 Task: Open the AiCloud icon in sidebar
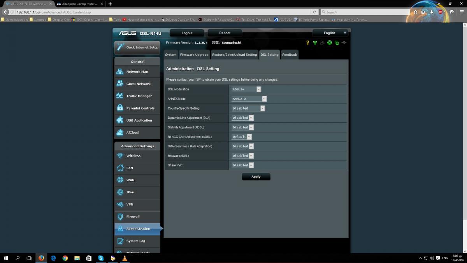[120, 132]
